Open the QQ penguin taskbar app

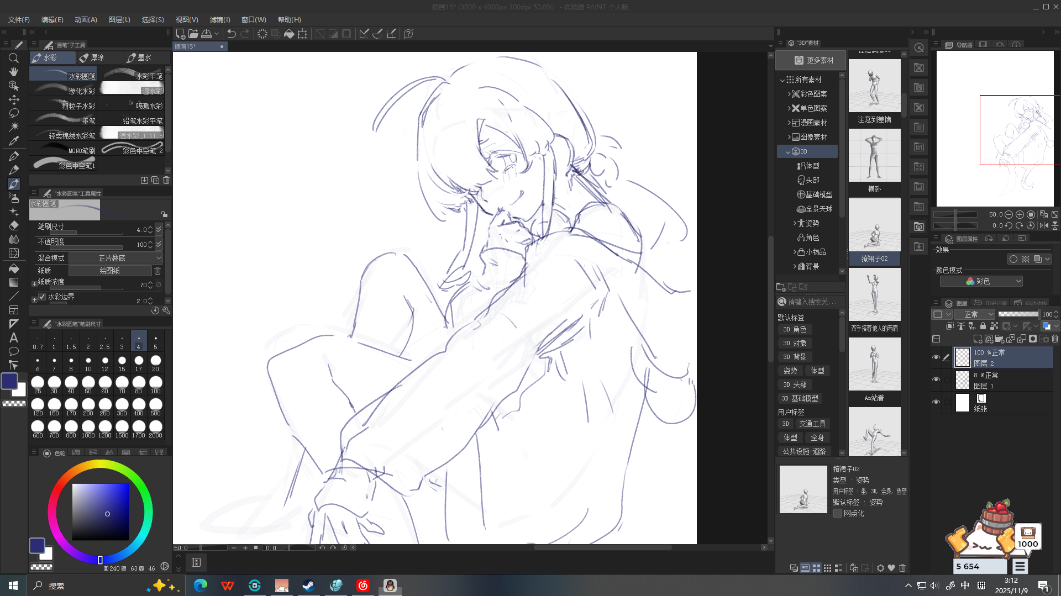[x=390, y=586]
